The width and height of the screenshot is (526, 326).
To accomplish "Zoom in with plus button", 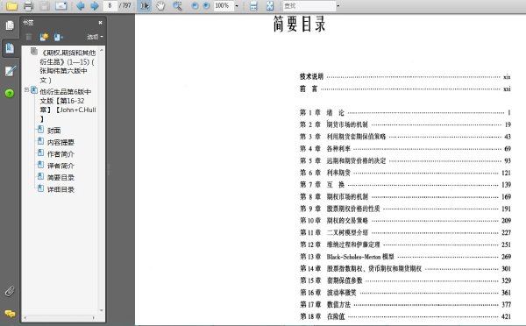I will pyautogui.click(x=207, y=6).
